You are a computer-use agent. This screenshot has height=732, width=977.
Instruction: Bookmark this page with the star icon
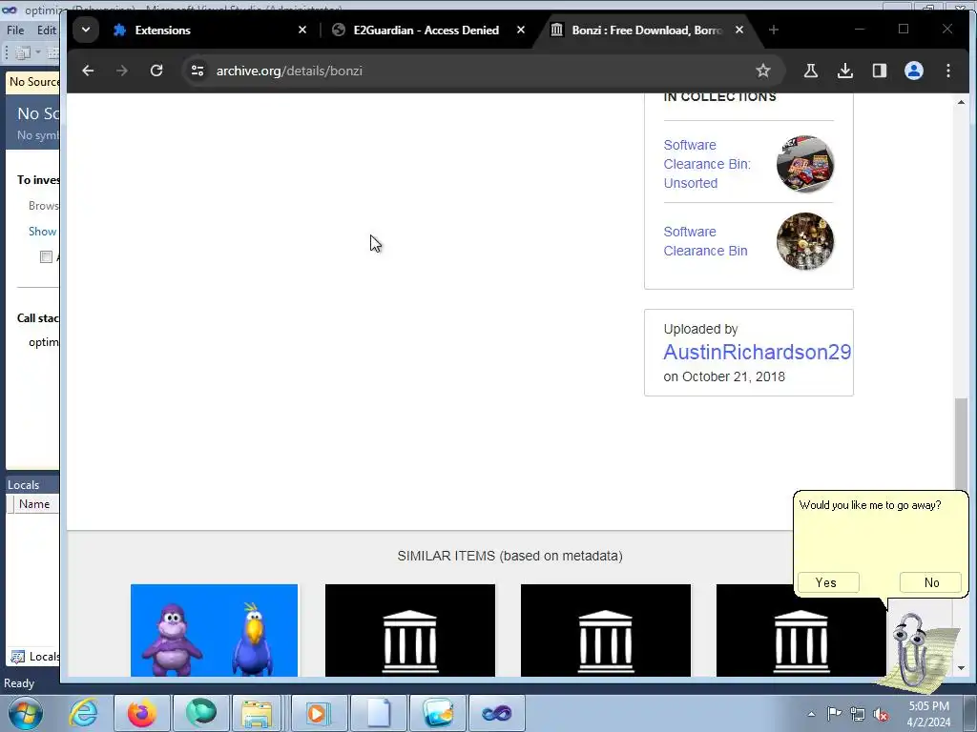pos(762,71)
